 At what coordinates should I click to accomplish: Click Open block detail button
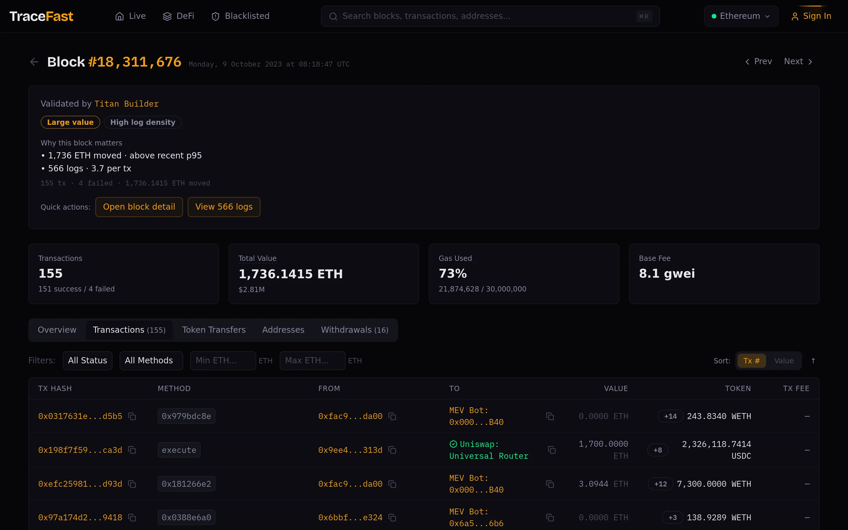point(139,207)
